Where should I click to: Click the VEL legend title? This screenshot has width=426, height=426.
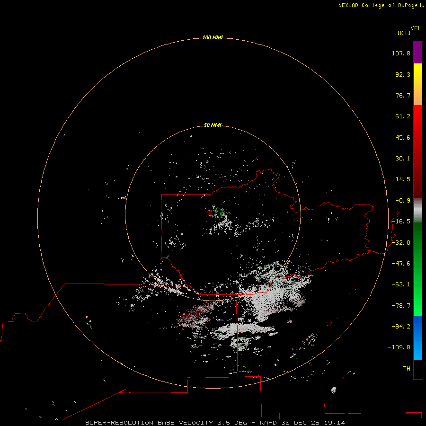click(416, 28)
